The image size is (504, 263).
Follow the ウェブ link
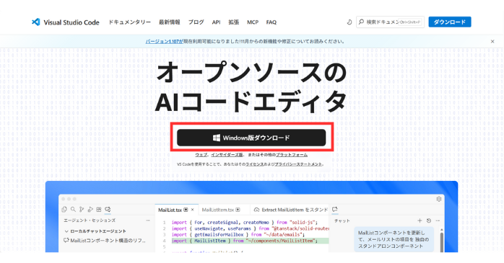click(201, 155)
